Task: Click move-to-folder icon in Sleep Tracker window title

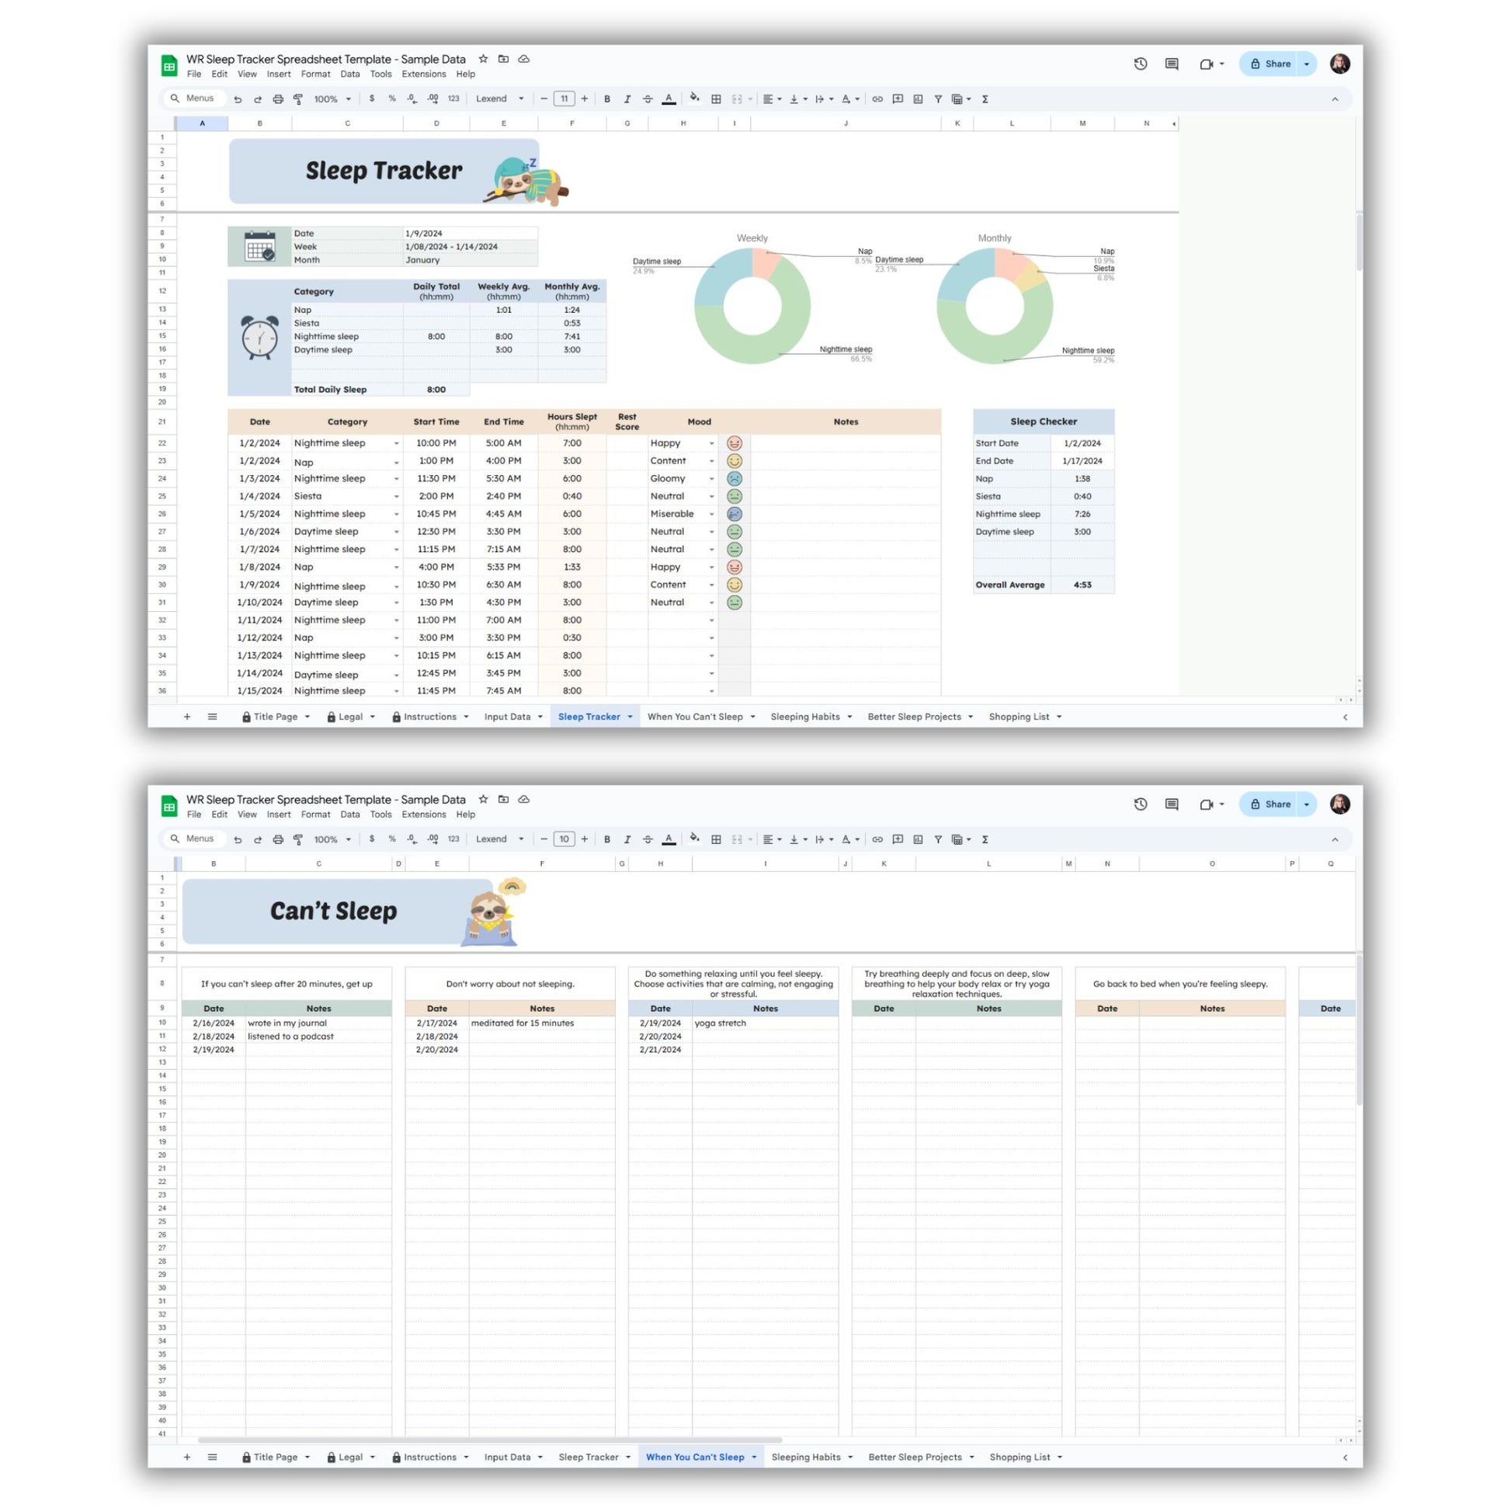Action: [504, 59]
